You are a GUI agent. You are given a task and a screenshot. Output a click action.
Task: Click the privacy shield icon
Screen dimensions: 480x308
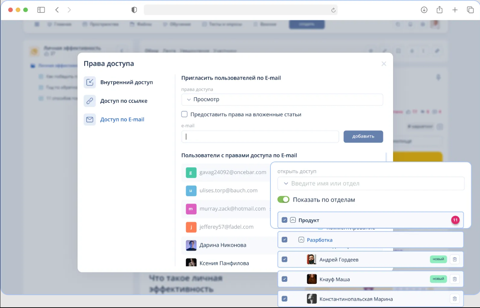click(134, 10)
